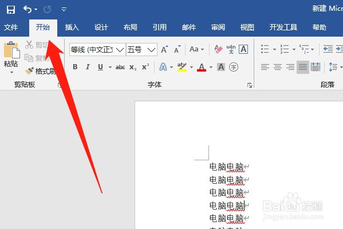Viewport: 343px width, 229px height.
Task: Select Center paragraph alignment
Action: click(x=278, y=67)
